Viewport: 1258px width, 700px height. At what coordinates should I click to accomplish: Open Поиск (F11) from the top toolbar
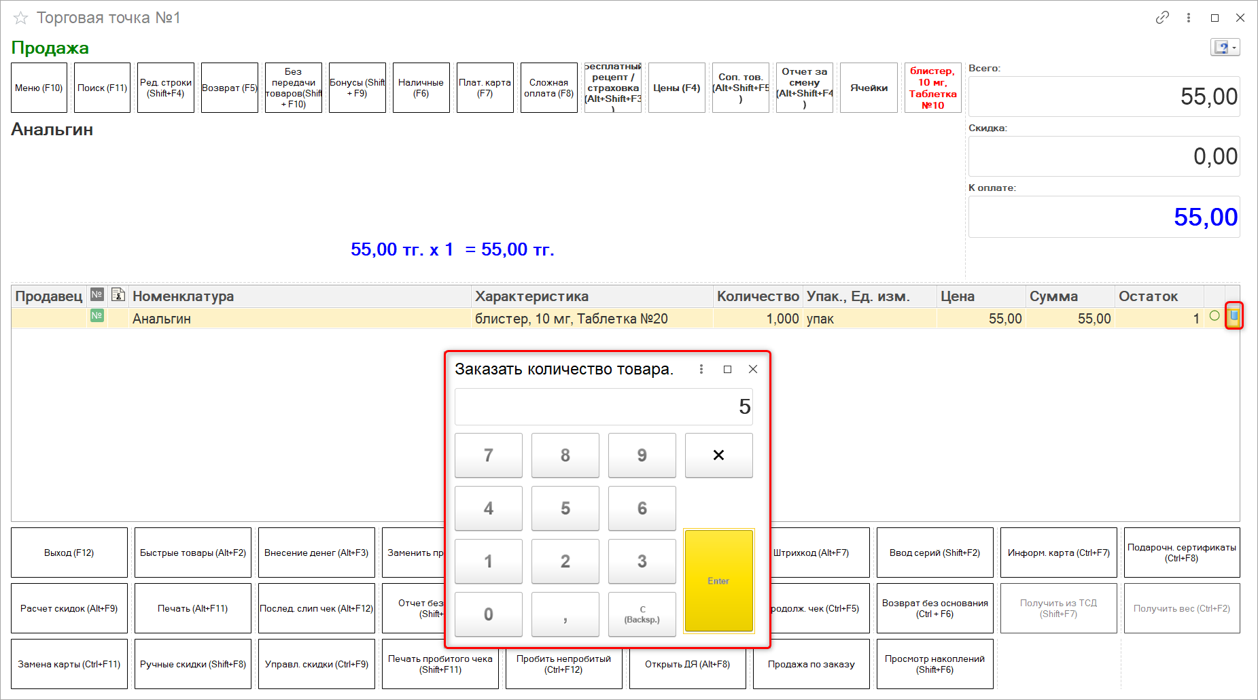point(102,88)
